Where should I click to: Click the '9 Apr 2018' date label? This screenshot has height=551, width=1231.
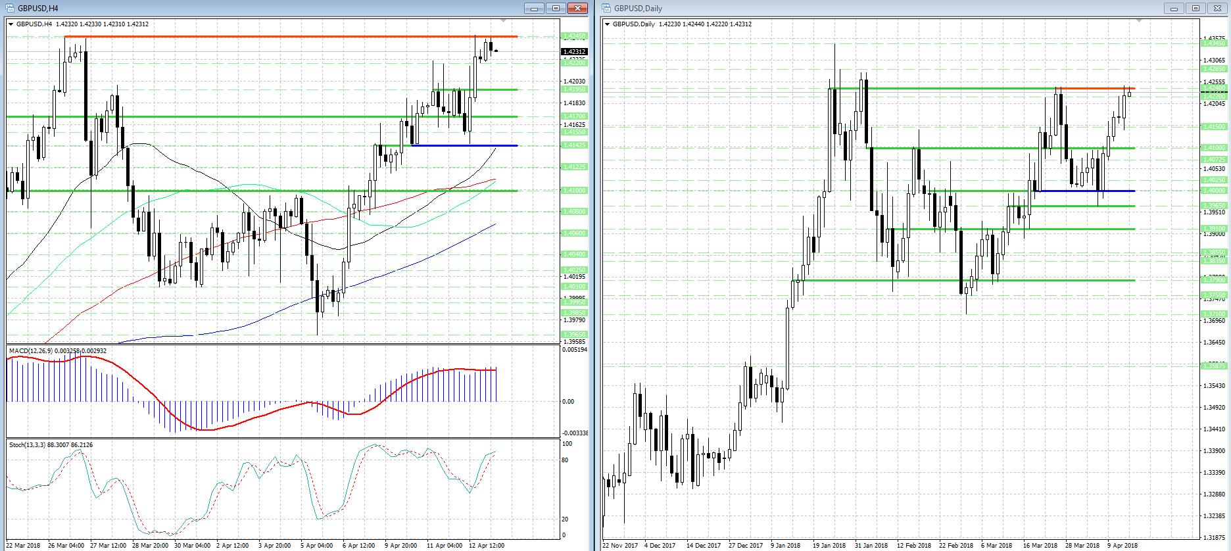(1122, 545)
